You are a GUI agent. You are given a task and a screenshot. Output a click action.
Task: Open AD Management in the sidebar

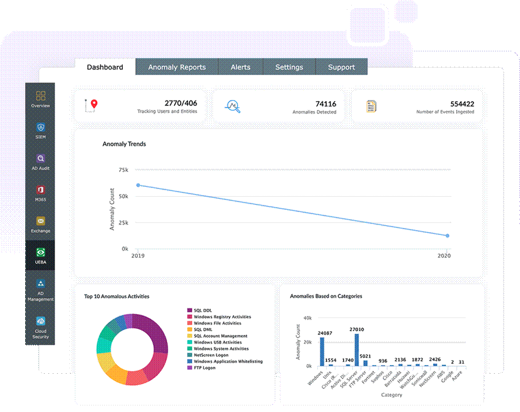coord(40,285)
